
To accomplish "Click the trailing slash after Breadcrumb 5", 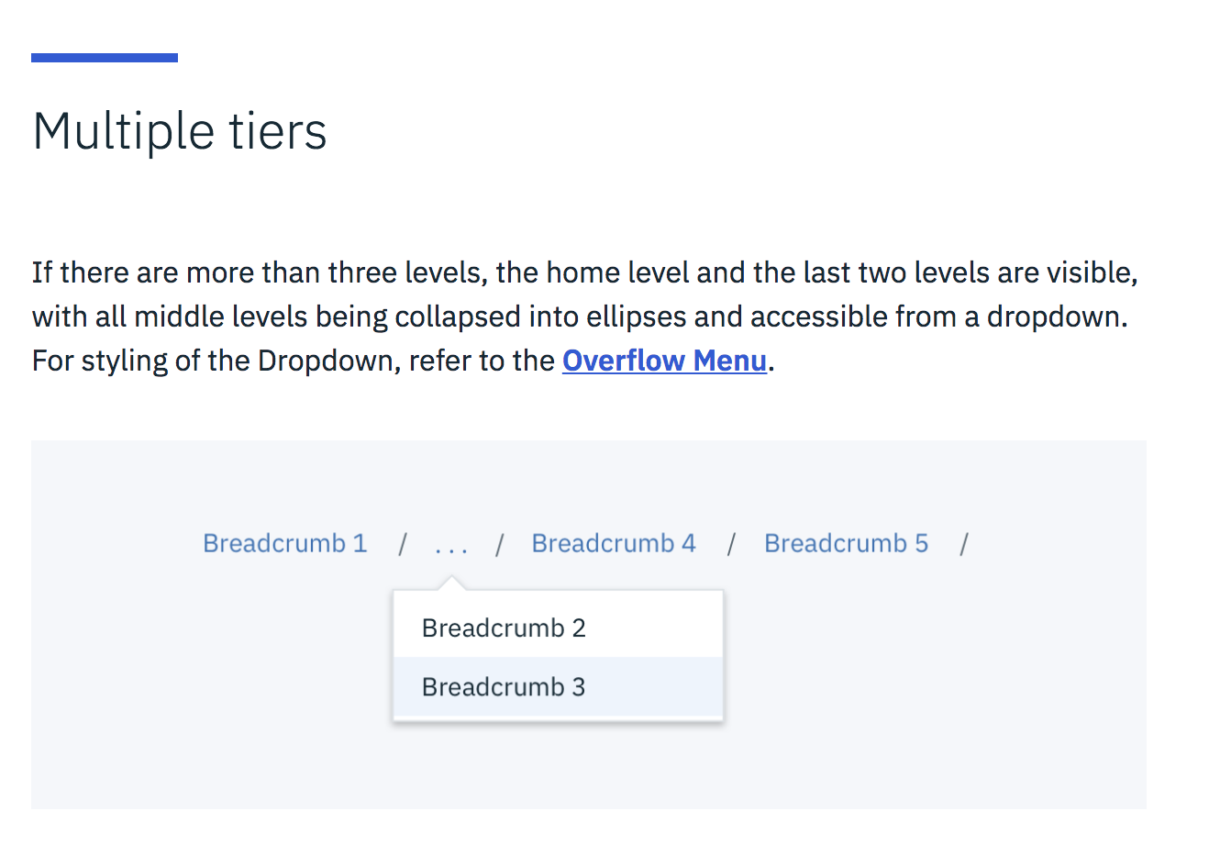I will click(964, 544).
